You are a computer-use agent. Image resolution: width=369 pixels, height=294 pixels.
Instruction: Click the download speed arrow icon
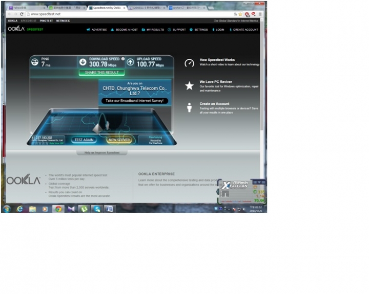pyautogui.click(x=83, y=62)
